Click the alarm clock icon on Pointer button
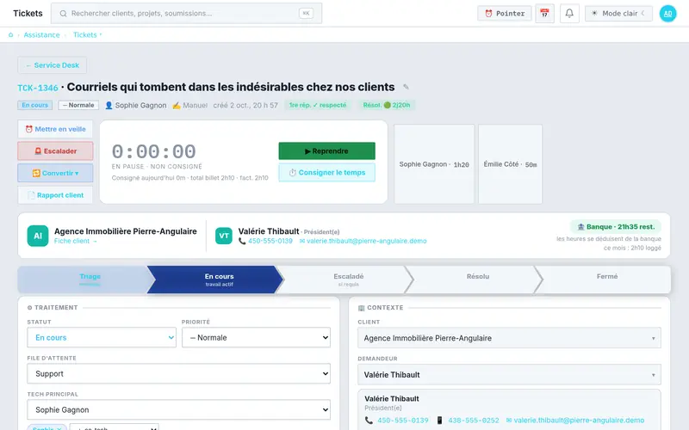Screen dimensions: 689x430 [488, 14]
